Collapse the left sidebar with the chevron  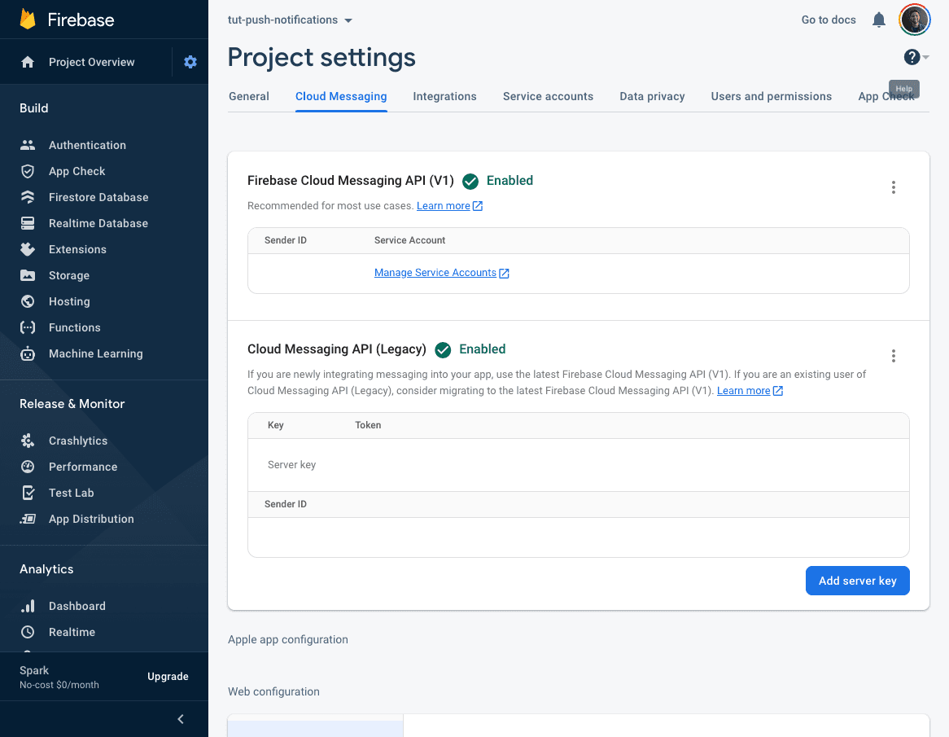180,719
